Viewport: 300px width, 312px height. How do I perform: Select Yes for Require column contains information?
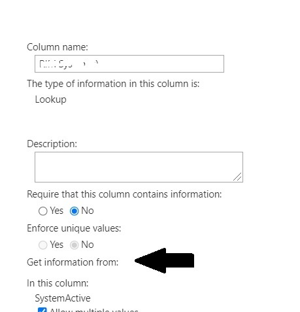pos(42,211)
